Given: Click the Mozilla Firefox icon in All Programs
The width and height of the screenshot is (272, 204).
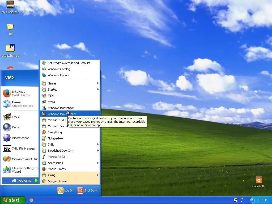Looking at the screenshot, I should (x=44, y=169).
